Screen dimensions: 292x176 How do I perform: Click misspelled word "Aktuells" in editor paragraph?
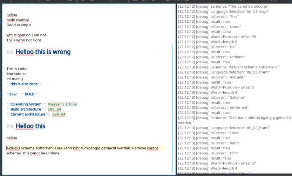coord(13,148)
